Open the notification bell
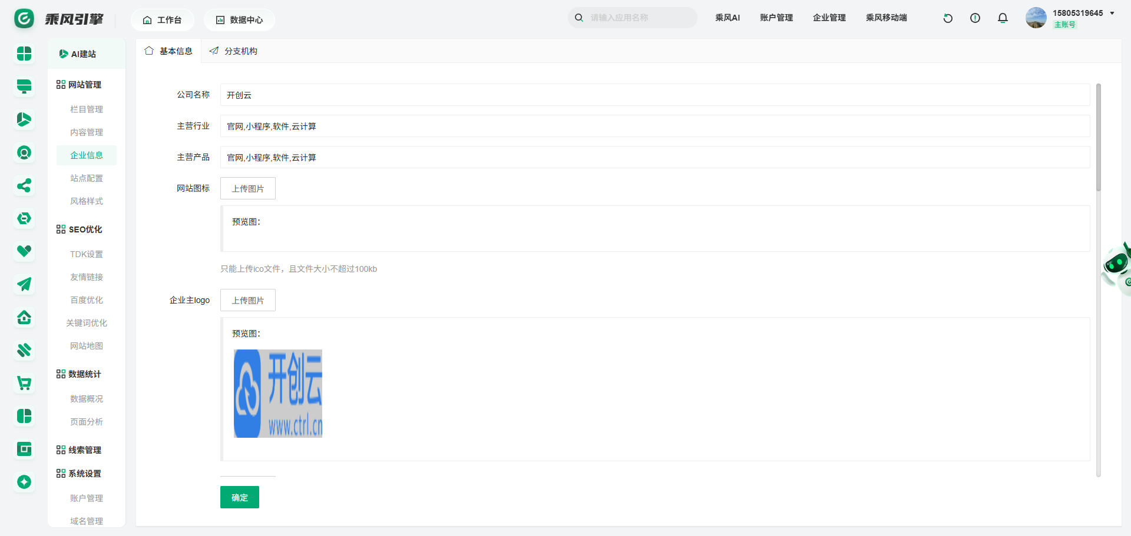 tap(1003, 18)
